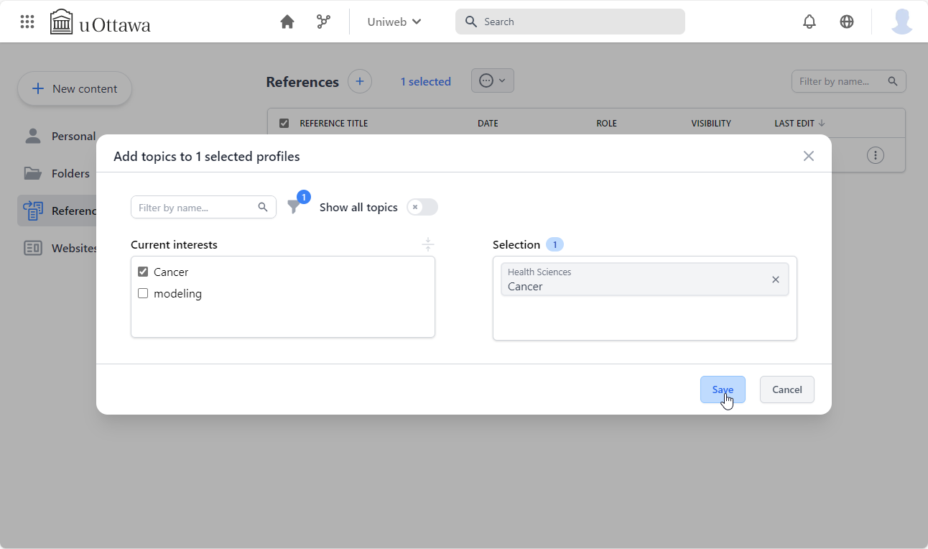This screenshot has width=928, height=549.
Task: Click the add reference plus icon
Action: click(360, 81)
